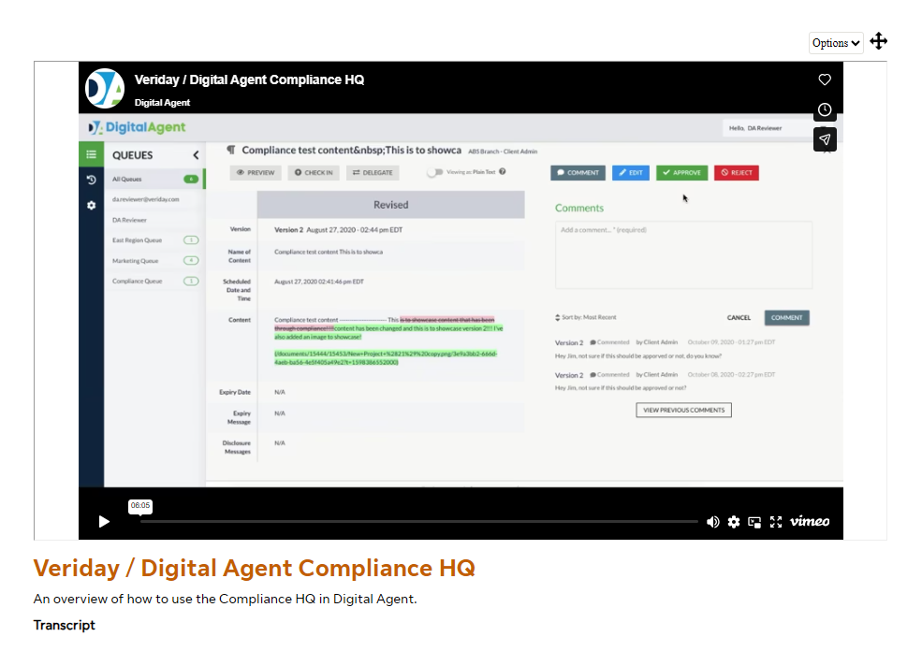The height and width of the screenshot is (651, 922).
Task: Click the green document image path link
Action: (386, 358)
